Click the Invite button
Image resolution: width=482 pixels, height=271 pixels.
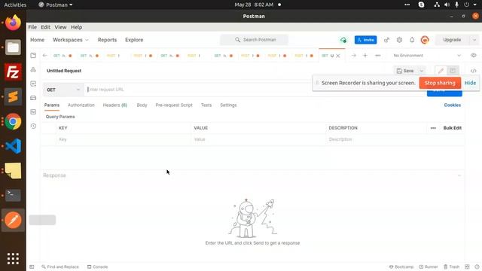pyautogui.click(x=365, y=40)
